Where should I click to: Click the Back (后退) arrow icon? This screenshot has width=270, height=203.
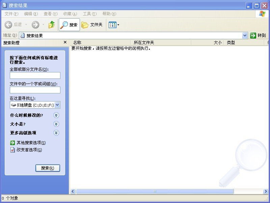point(9,25)
